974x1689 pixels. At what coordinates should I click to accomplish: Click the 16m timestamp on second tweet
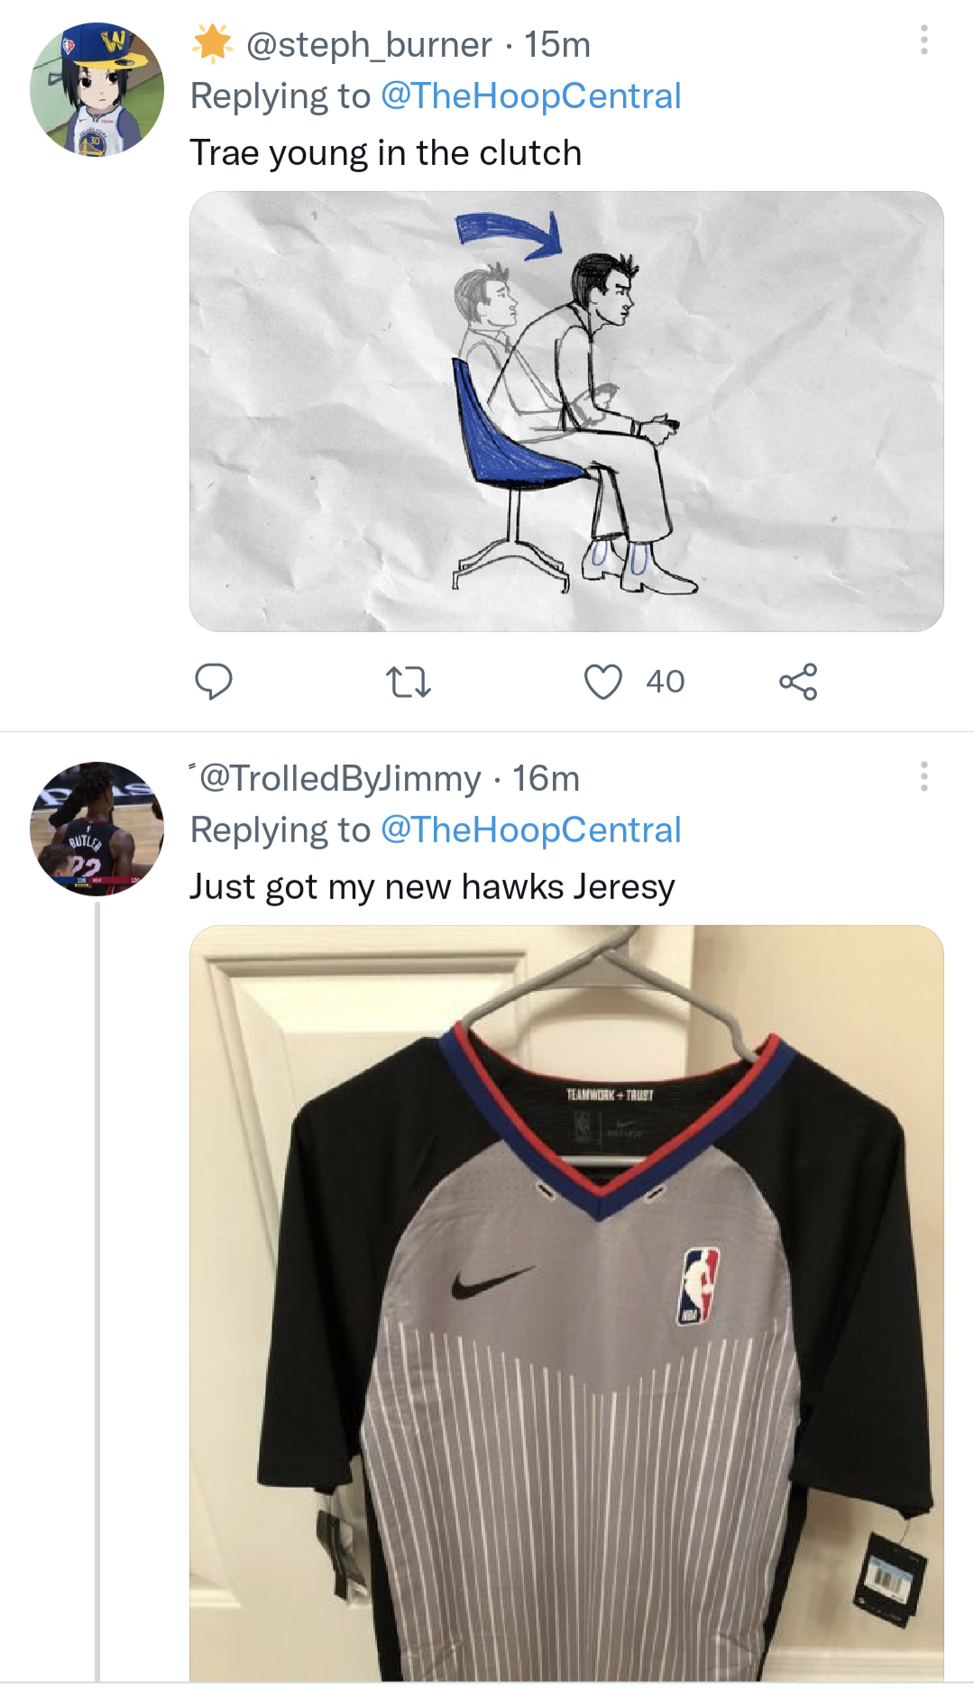[x=546, y=778]
